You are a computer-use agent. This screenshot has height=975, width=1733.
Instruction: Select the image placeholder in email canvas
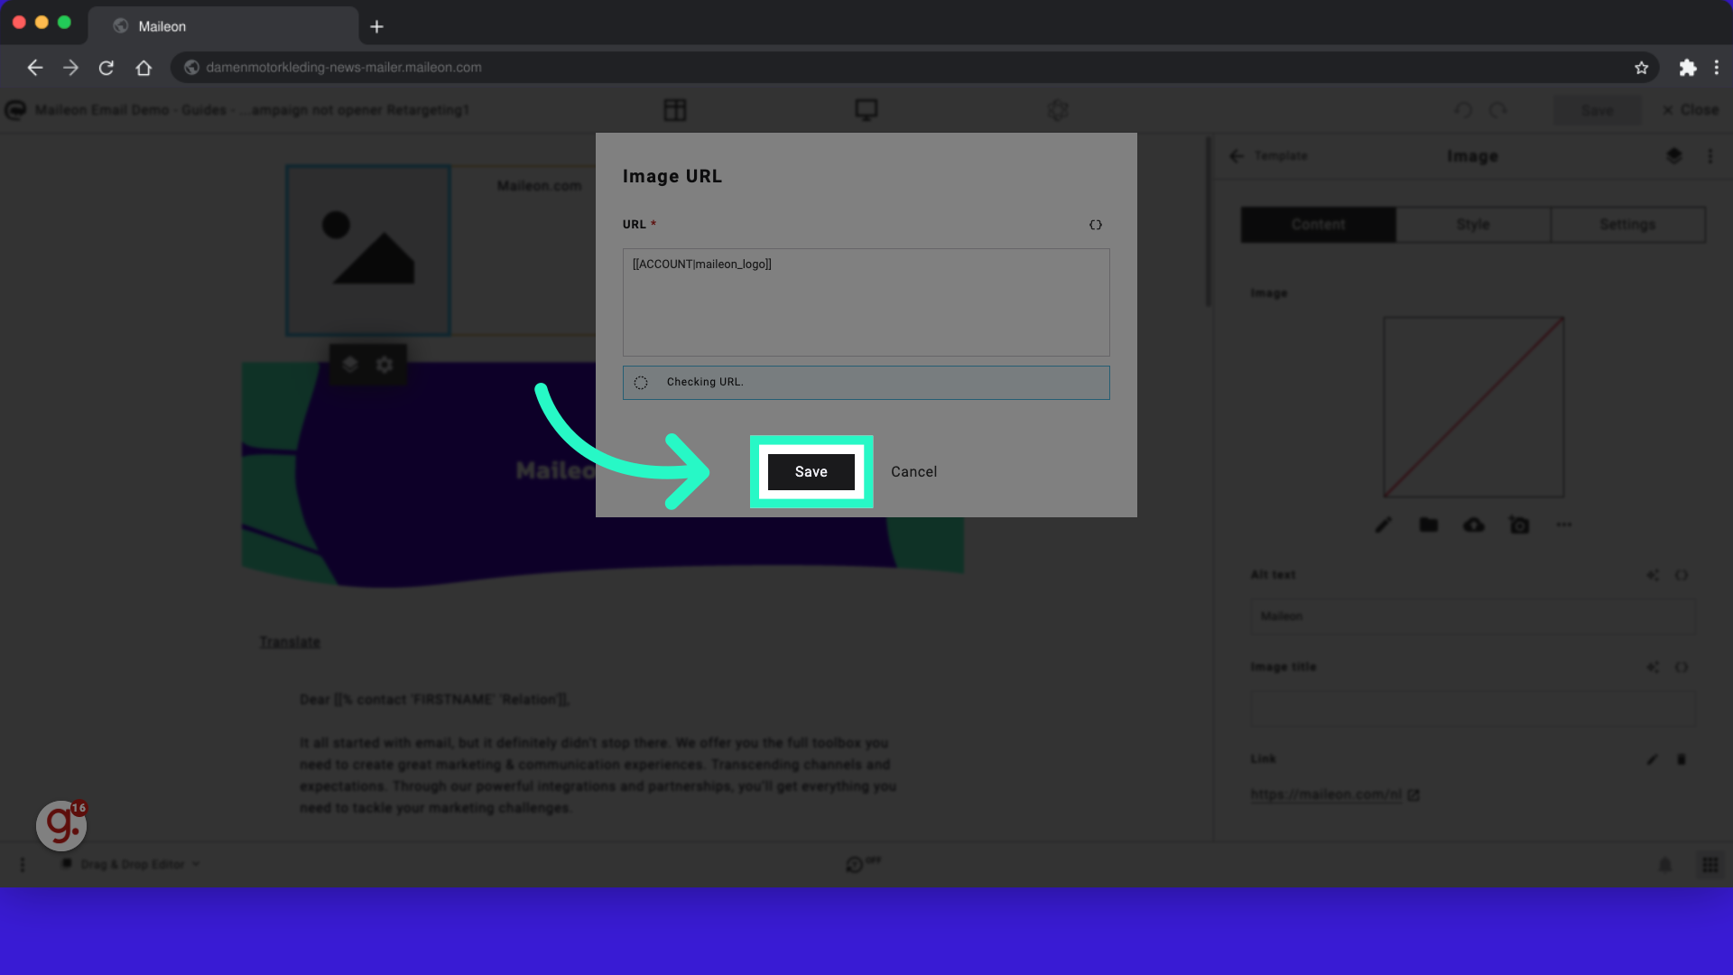[368, 250]
